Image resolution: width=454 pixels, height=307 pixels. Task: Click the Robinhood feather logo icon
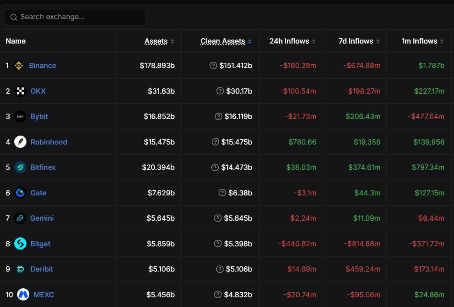tap(20, 142)
